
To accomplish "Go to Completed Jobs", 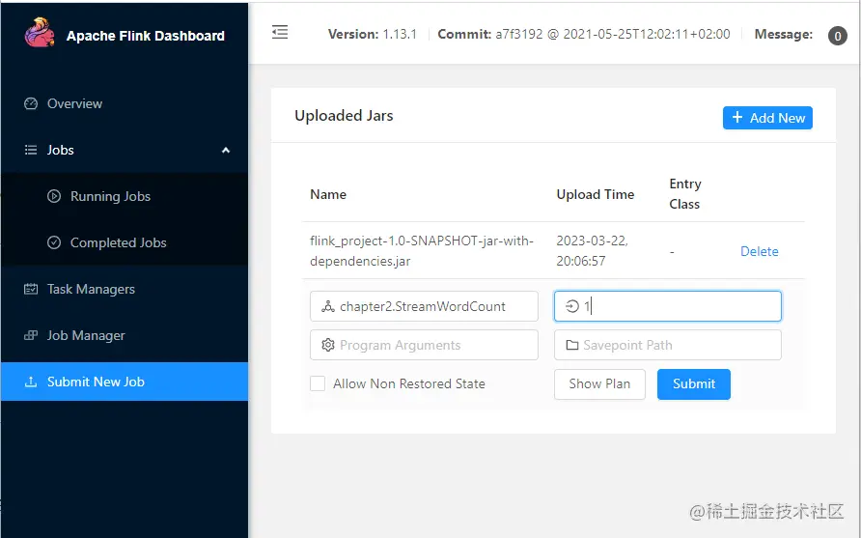I will click(125, 242).
